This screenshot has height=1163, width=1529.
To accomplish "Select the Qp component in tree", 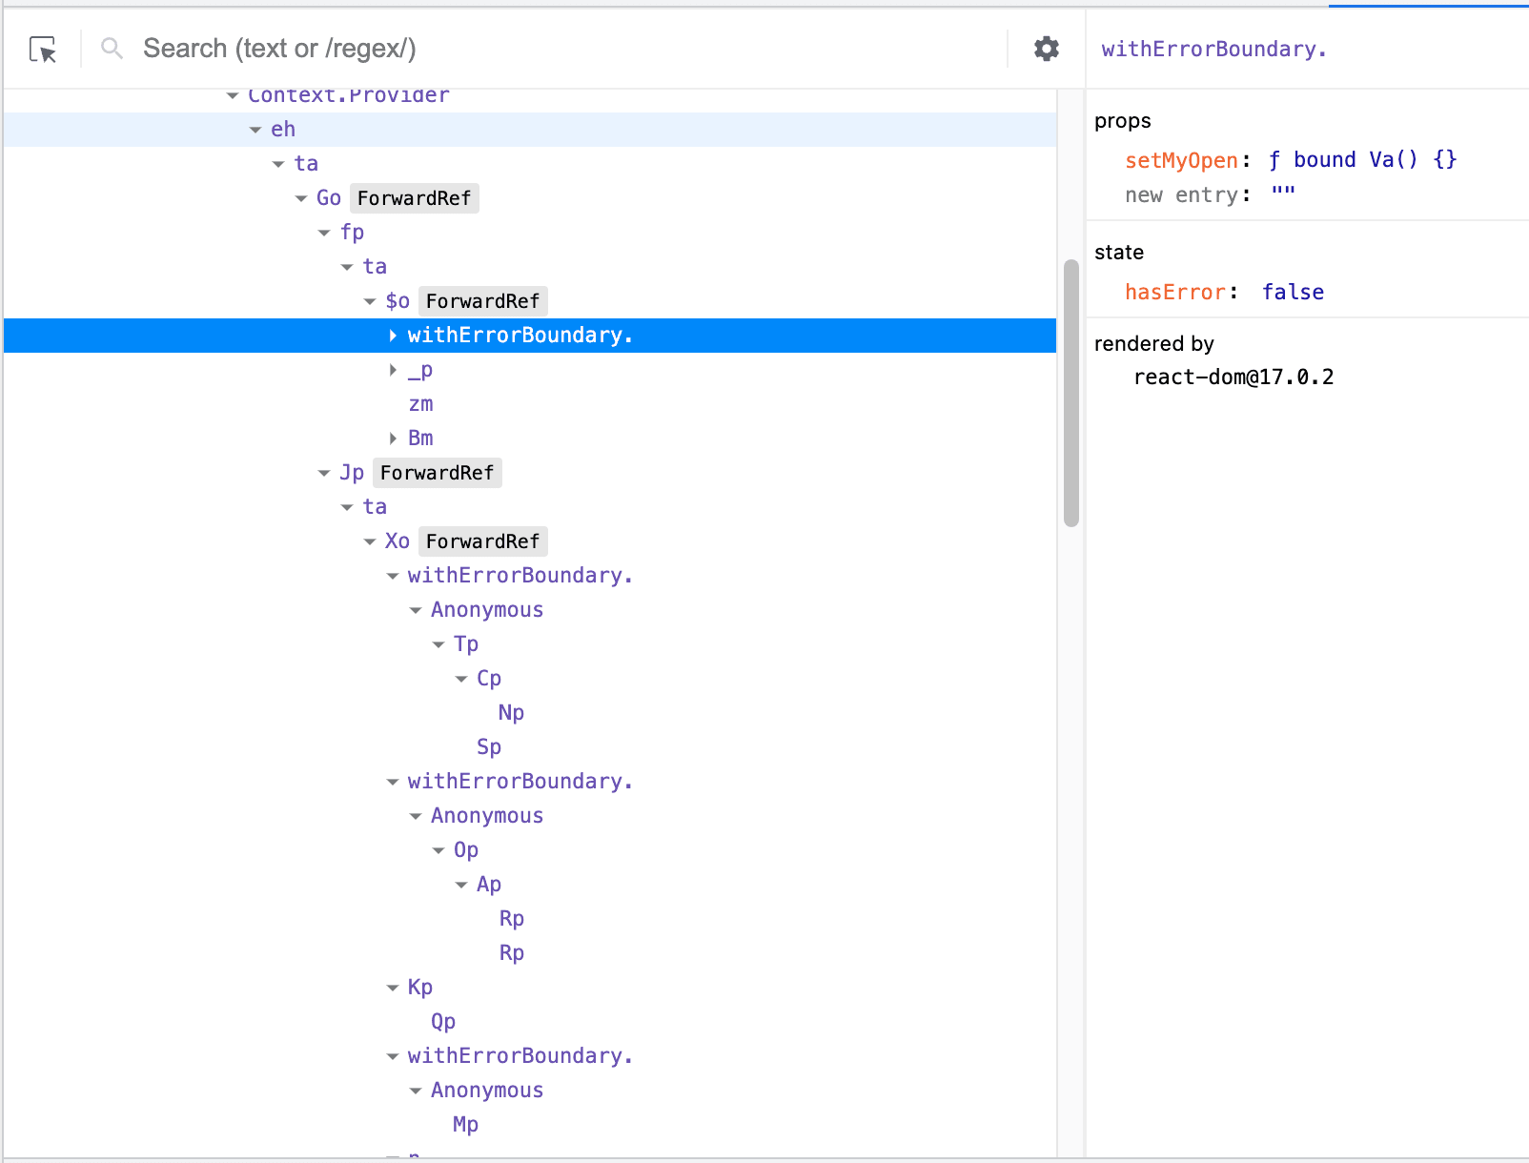I will [443, 1022].
